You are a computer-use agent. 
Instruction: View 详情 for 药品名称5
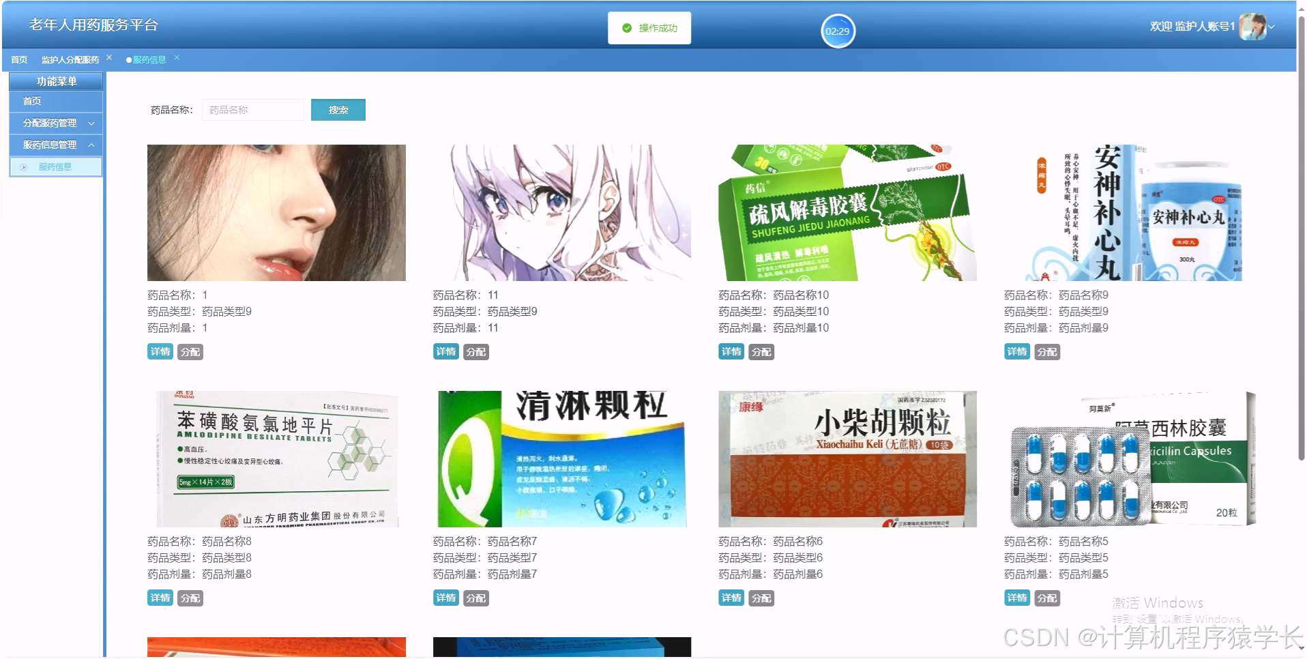click(1016, 597)
